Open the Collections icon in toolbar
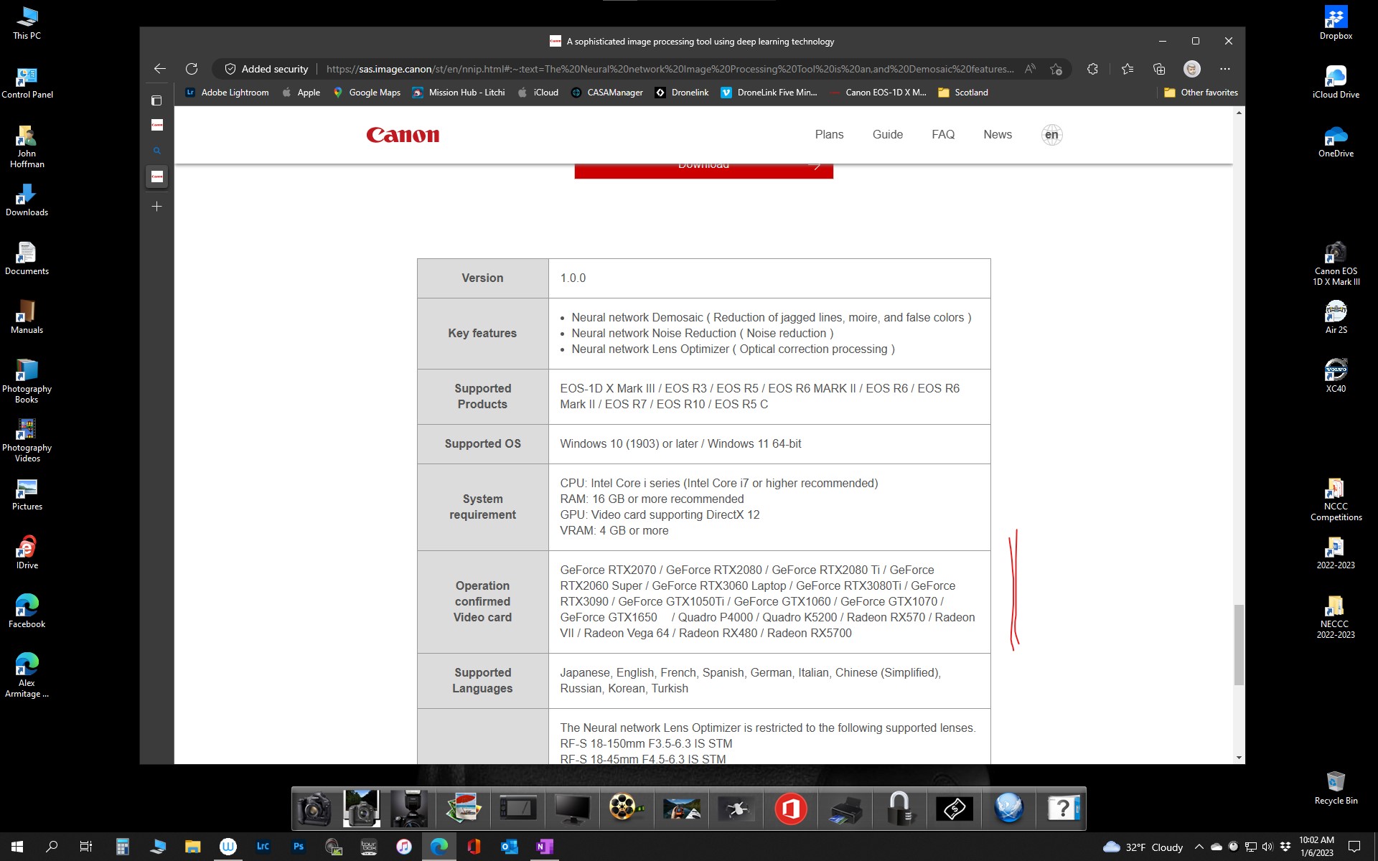 1159,69
